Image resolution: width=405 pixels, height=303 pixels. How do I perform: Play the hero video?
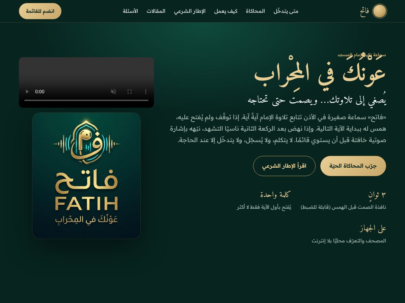point(27,92)
